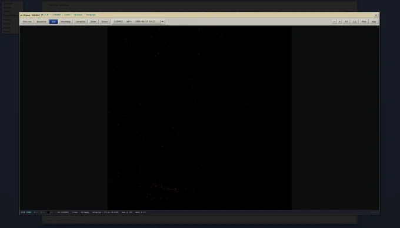Fit the image to the window
This screenshot has width=400, height=228.
[346, 22]
